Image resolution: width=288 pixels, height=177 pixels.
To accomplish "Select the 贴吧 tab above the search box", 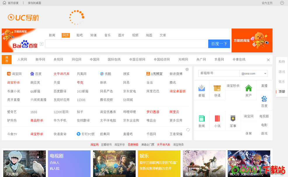I will [x=79, y=35].
